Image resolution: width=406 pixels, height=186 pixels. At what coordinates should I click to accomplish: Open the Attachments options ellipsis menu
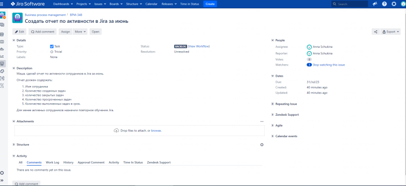tap(262, 121)
